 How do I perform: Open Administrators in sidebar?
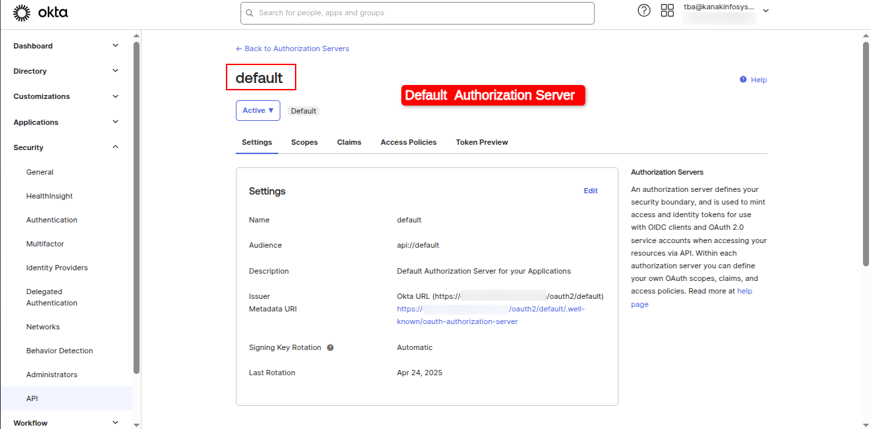[52, 375]
